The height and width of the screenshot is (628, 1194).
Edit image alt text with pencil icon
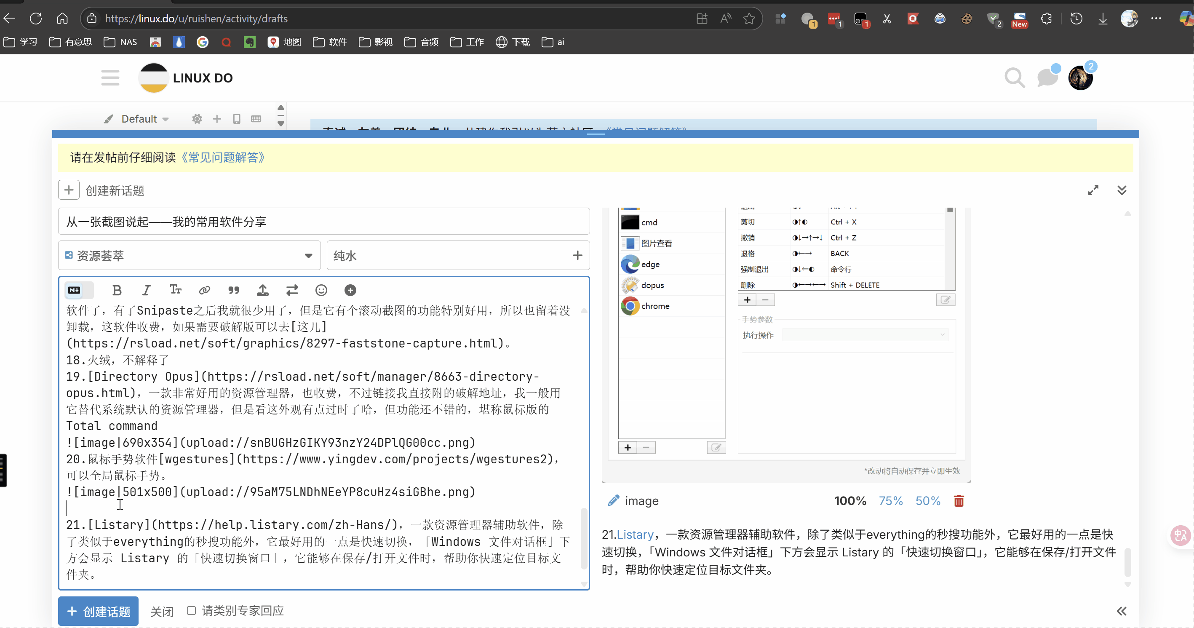pos(613,500)
